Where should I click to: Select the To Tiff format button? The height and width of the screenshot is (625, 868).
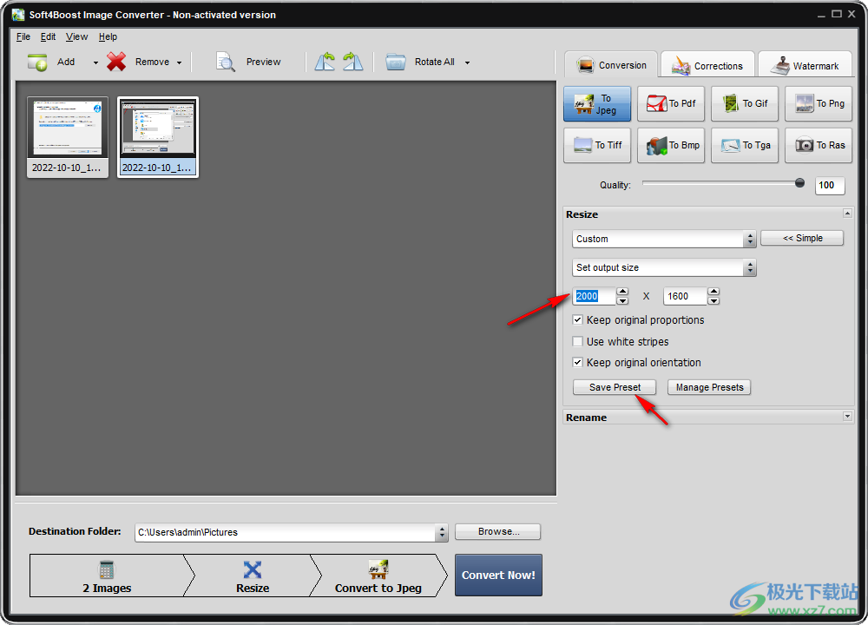(x=597, y=145)
